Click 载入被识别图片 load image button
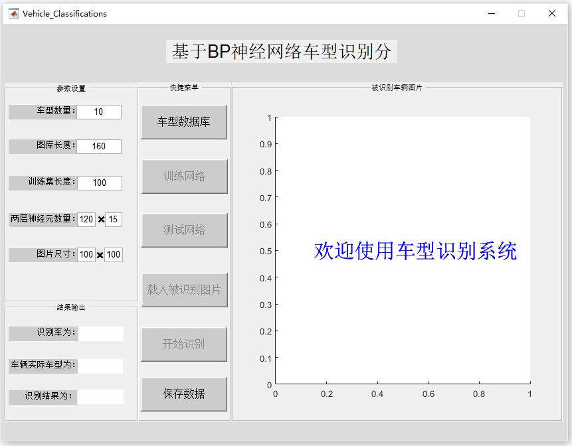 184,290
